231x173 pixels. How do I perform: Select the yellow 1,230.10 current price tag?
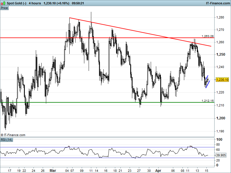222,80
